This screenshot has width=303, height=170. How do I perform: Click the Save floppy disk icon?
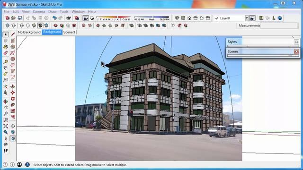point(20,18)
